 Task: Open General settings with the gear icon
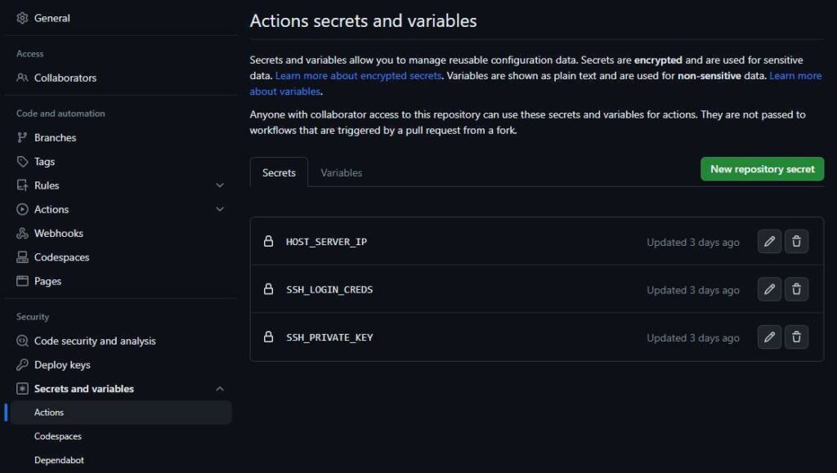[x=22, y=18]
